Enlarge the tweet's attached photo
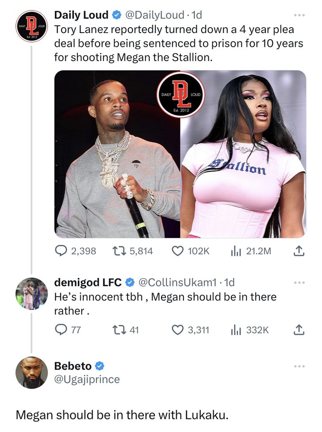The height and width of the screenshot is (432, 322). [x=180, y=154]
